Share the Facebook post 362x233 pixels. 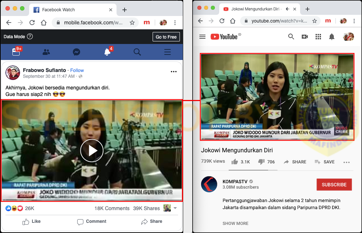152,221
